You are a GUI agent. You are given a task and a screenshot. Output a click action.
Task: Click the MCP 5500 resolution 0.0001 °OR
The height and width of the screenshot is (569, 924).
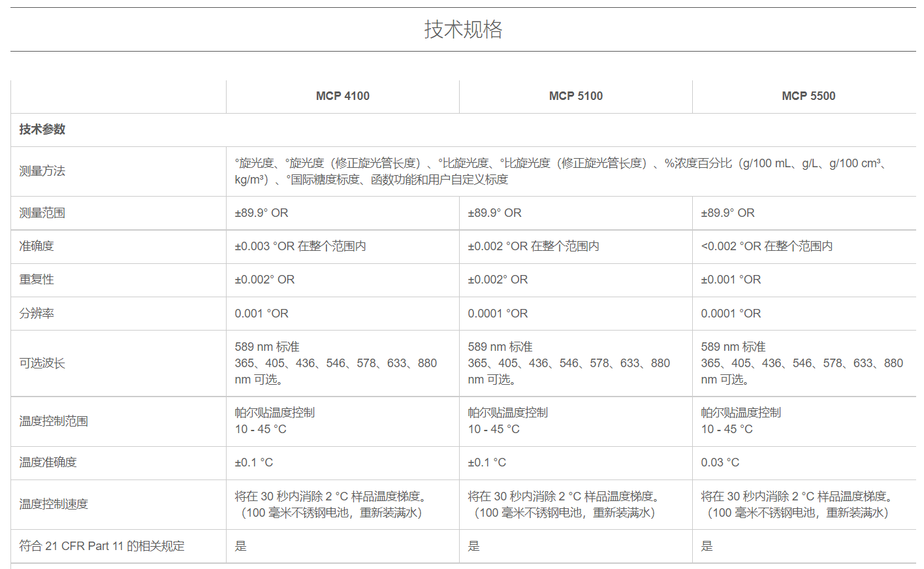pos(731,314)
